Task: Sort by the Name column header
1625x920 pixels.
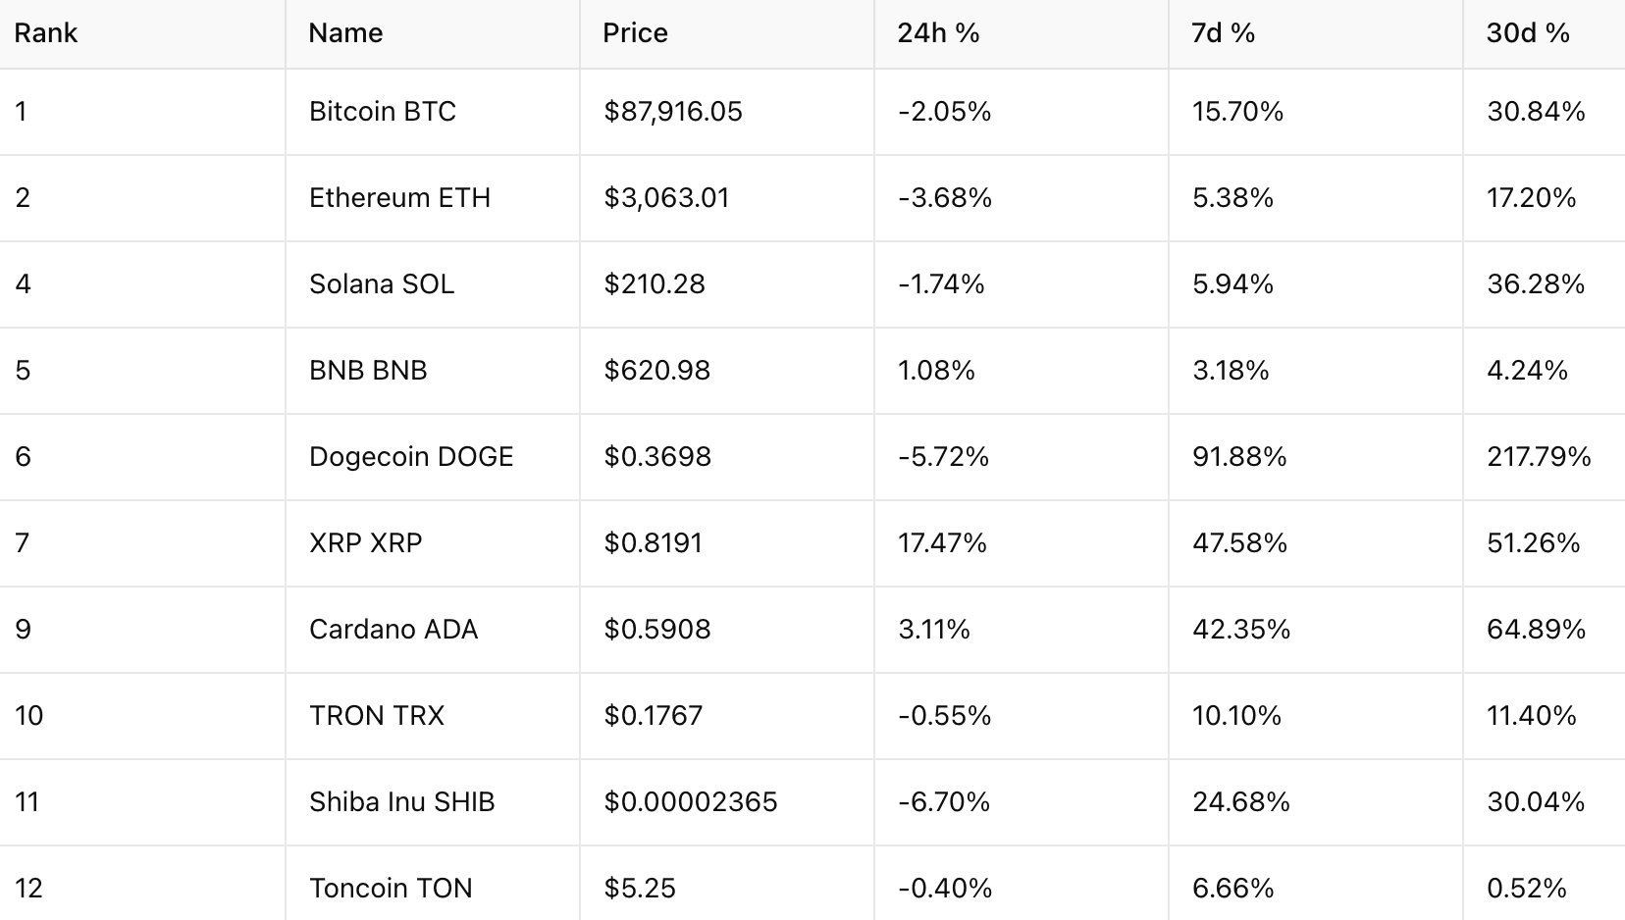Action: (345, 33)
